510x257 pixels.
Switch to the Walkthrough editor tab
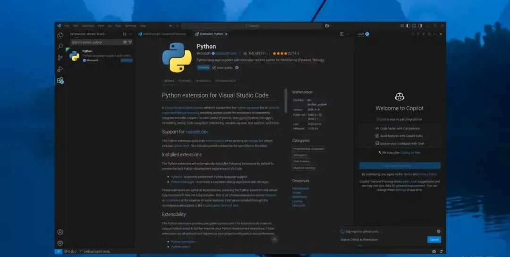pyautogui.click(x=163, y=34)
